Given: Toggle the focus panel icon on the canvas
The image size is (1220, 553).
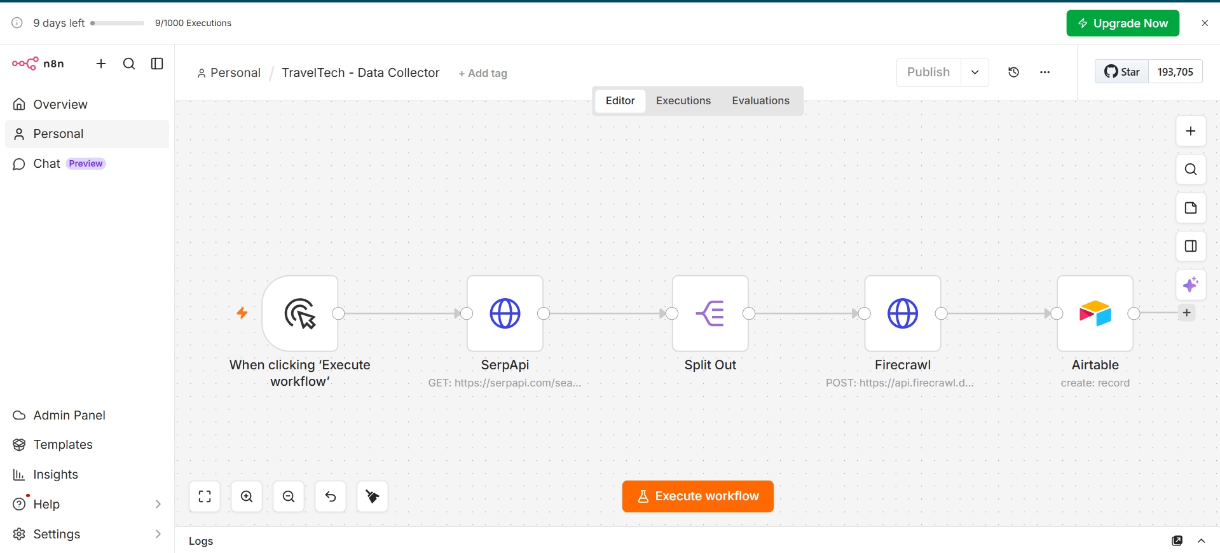Looking at the screenshot, I should pyautogui.click(x=1191, y=246).
